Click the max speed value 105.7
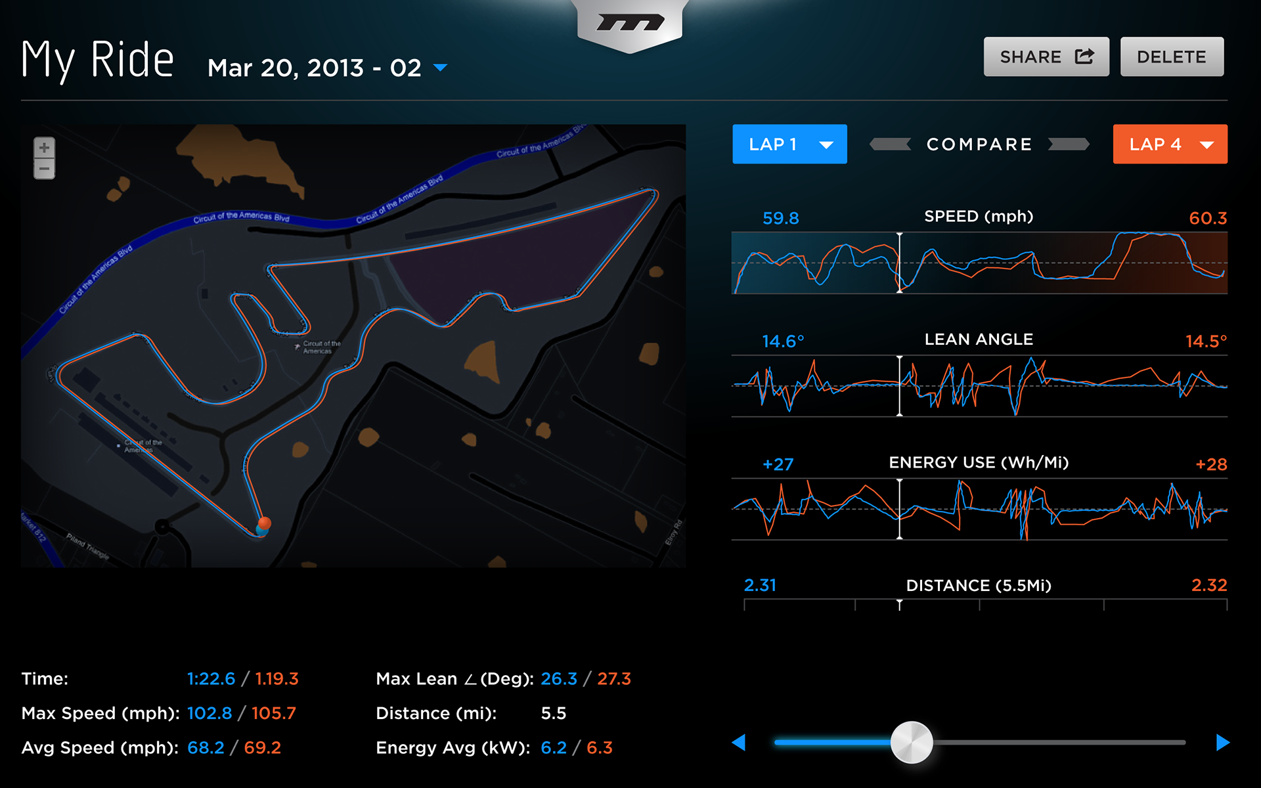This screenshot has height=788, width=1261. click(274, 713)
